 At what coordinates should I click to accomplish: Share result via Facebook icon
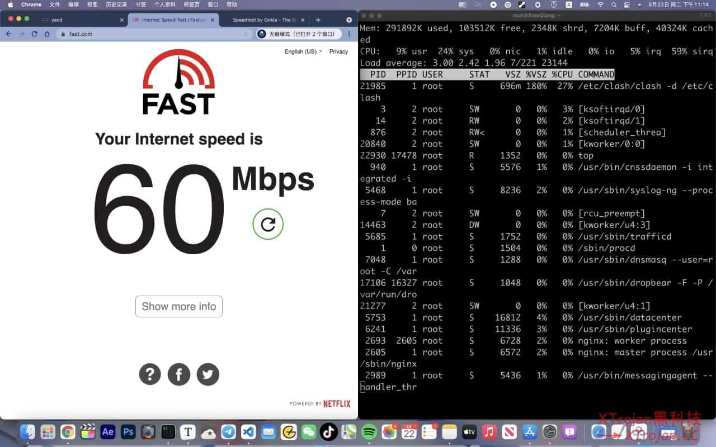tap(179, 374)
